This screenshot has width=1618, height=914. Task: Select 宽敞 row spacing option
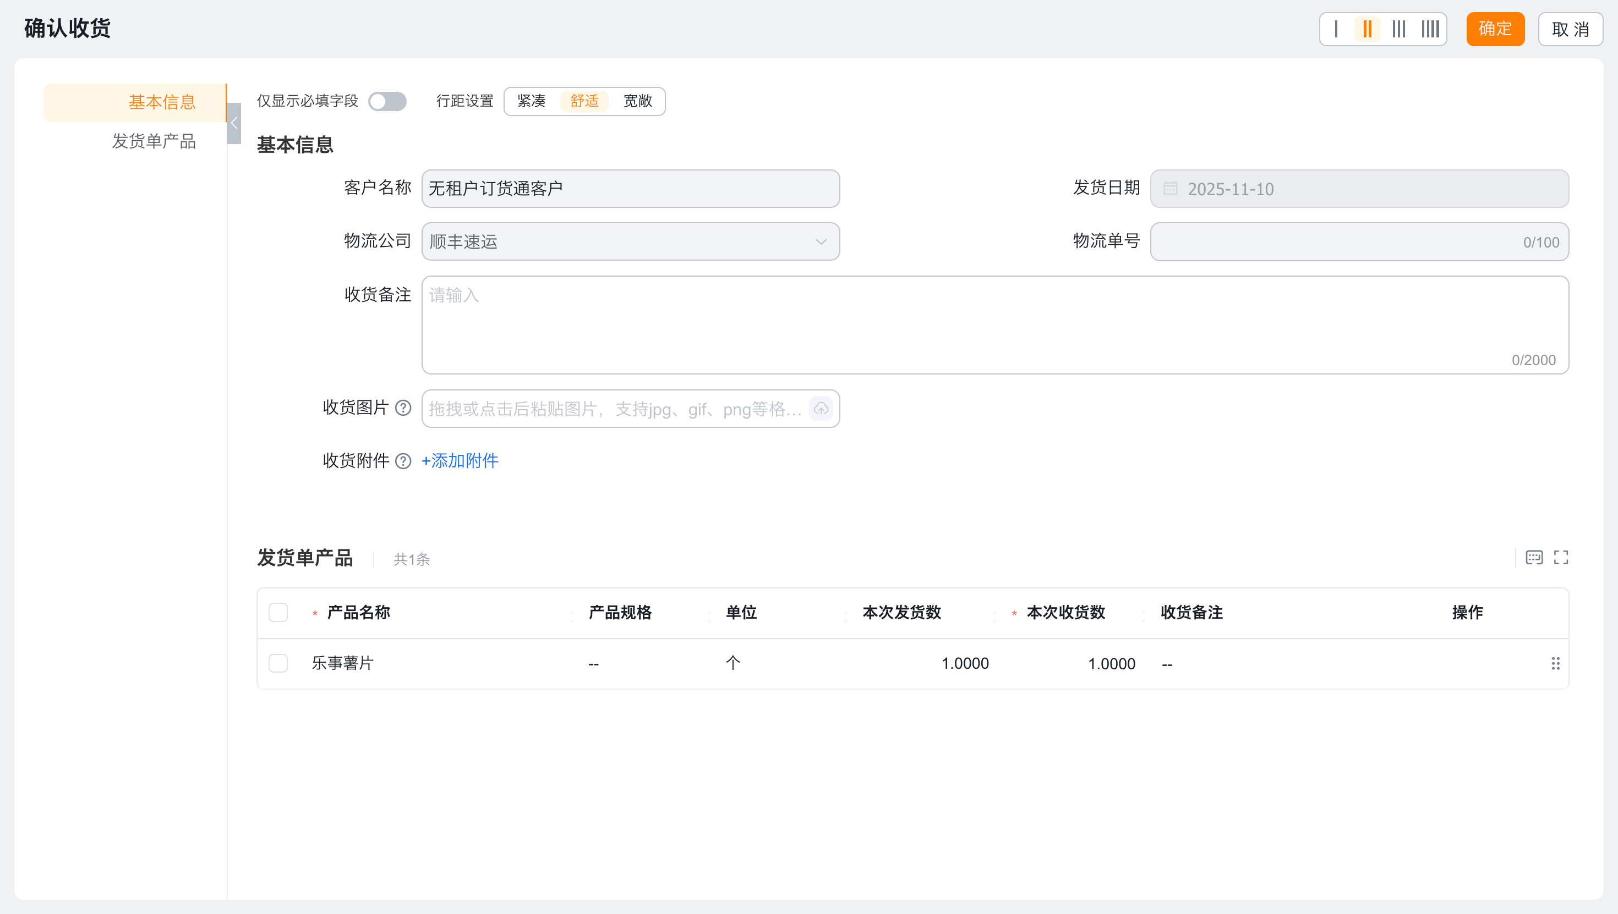(x=637, y=101)
